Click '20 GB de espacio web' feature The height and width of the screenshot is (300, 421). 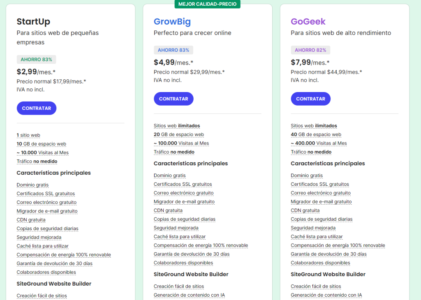179,134
